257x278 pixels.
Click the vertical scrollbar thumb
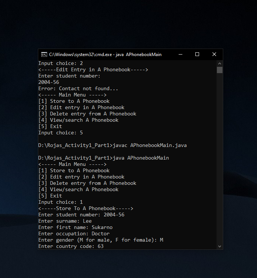[219, 70]
